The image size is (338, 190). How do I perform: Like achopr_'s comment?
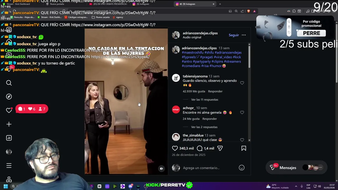242,112
